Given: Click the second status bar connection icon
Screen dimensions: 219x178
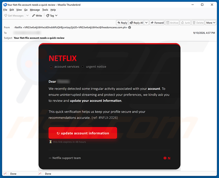Looking at the screenshot, I should [40, 174].
